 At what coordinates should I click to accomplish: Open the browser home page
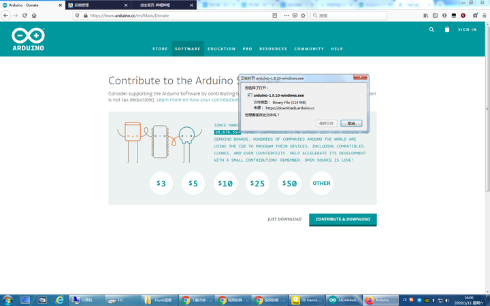[x=34, y=15]
